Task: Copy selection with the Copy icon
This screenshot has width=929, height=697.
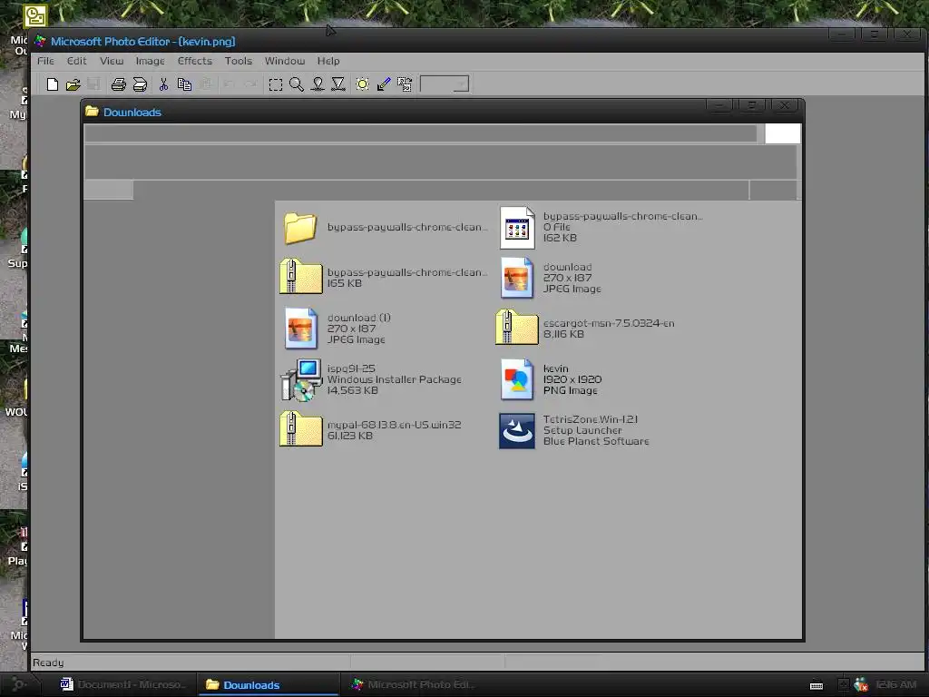Action: tap(184, 84)
